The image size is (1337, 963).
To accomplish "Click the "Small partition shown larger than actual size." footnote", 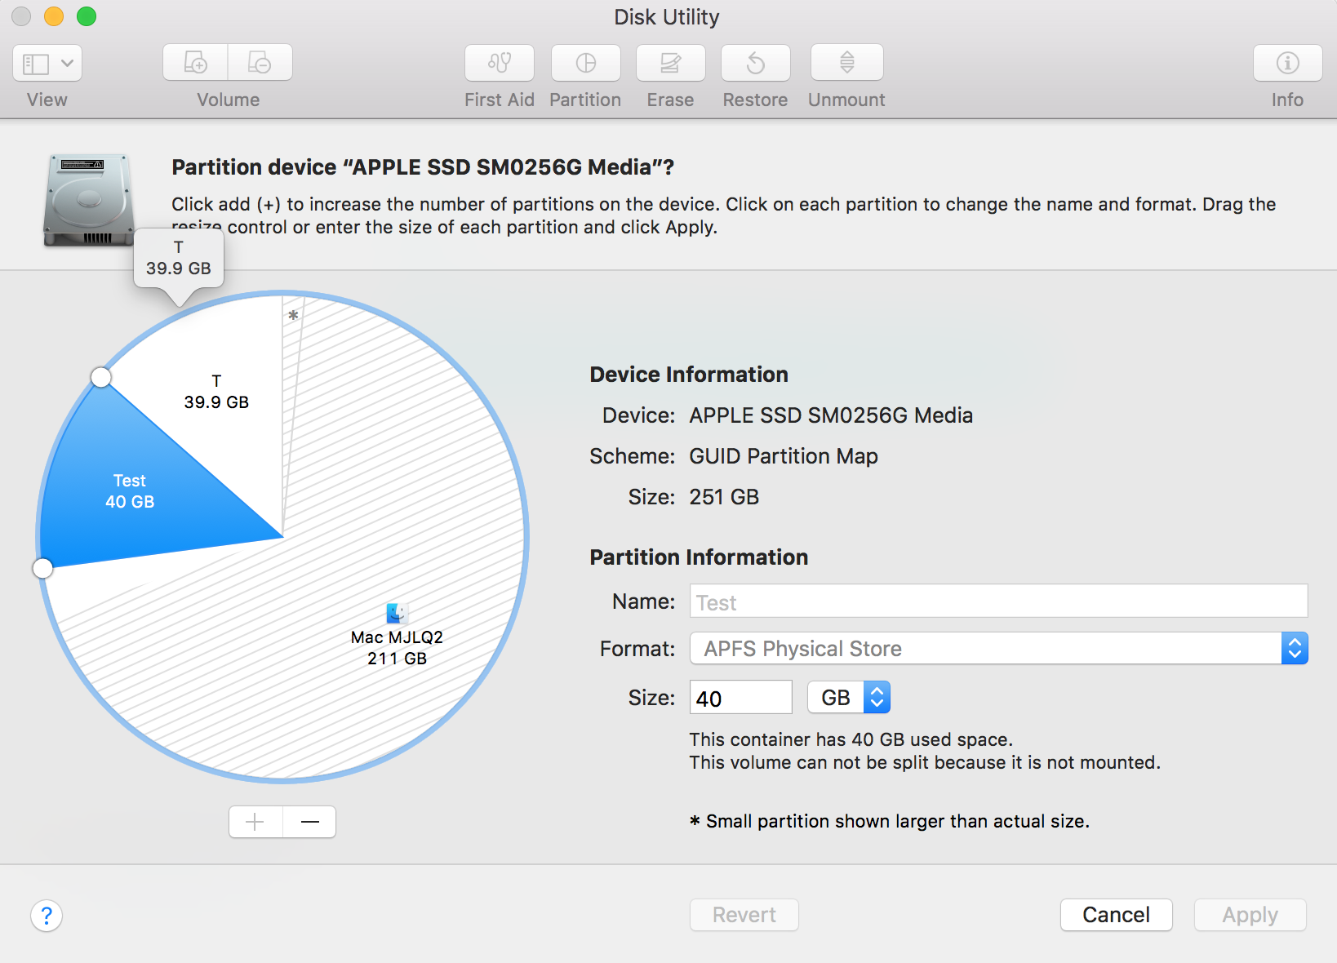I will 897,821.
